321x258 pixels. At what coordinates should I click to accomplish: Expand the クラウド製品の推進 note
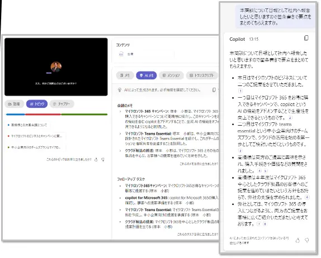tap(120, 151)
